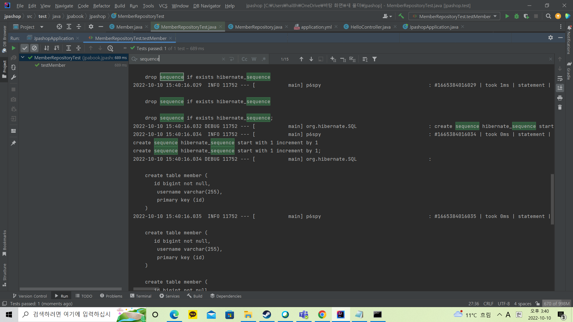Toggle show passed tests checkmark
The image size is (573, 322).
tap(25, 48)
